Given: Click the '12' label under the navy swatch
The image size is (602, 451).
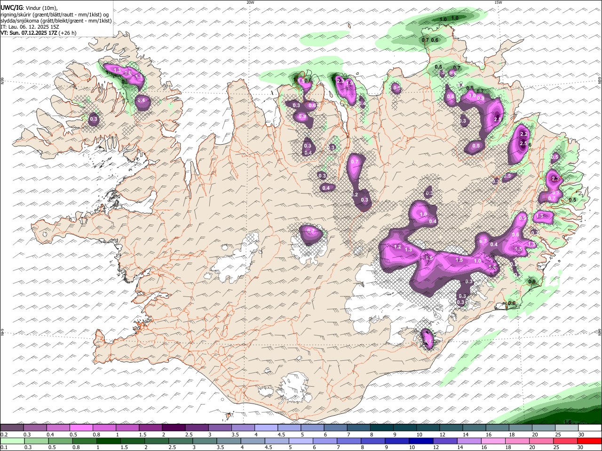Looking at the screenshot, I should (x=436, y=447).
